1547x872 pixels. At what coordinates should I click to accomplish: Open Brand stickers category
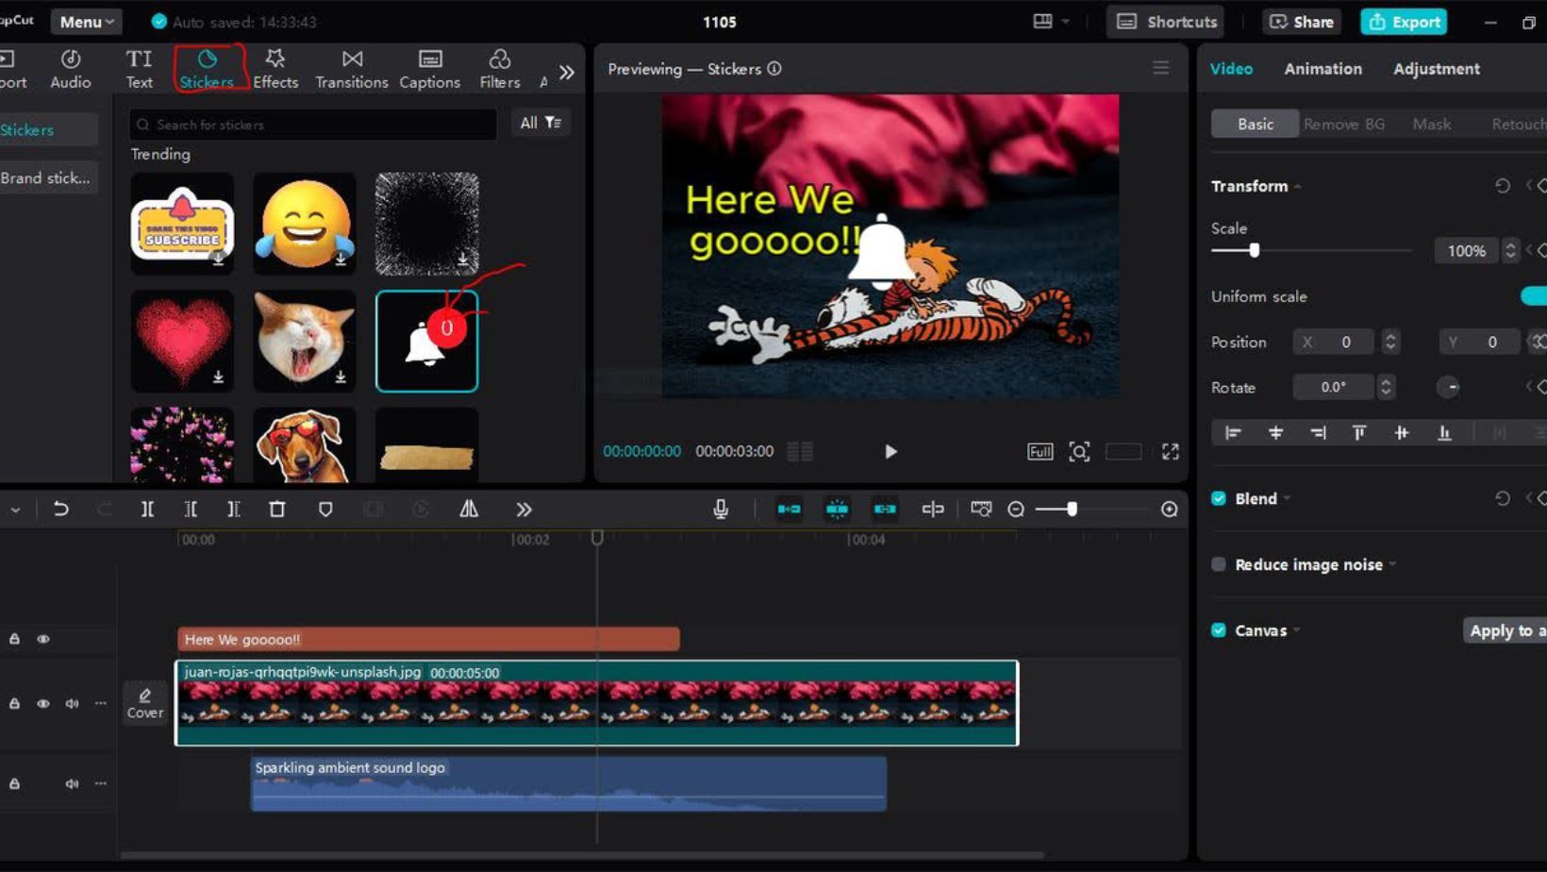point(46,177)
